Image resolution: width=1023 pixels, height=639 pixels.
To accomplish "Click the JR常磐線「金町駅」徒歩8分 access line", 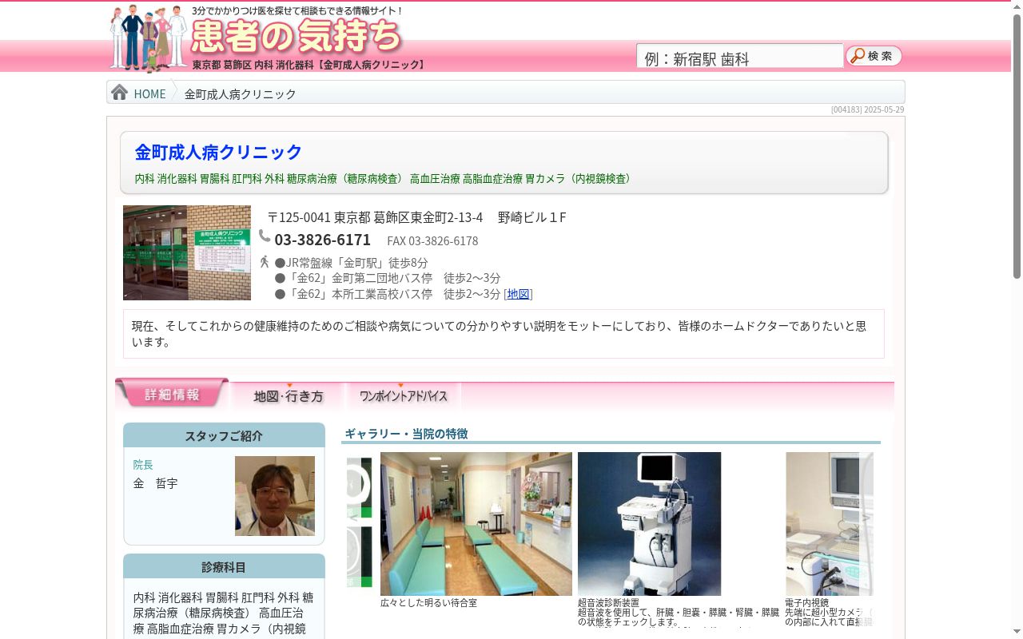I will click(351, 263).
